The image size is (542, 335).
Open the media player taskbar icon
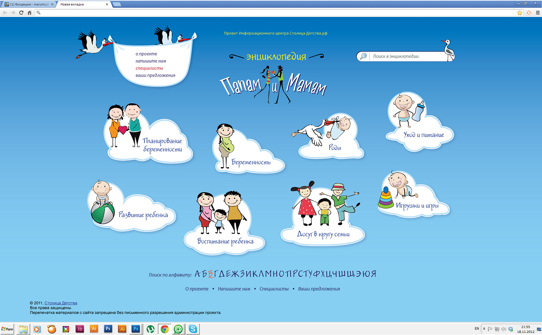pos(37,329)
